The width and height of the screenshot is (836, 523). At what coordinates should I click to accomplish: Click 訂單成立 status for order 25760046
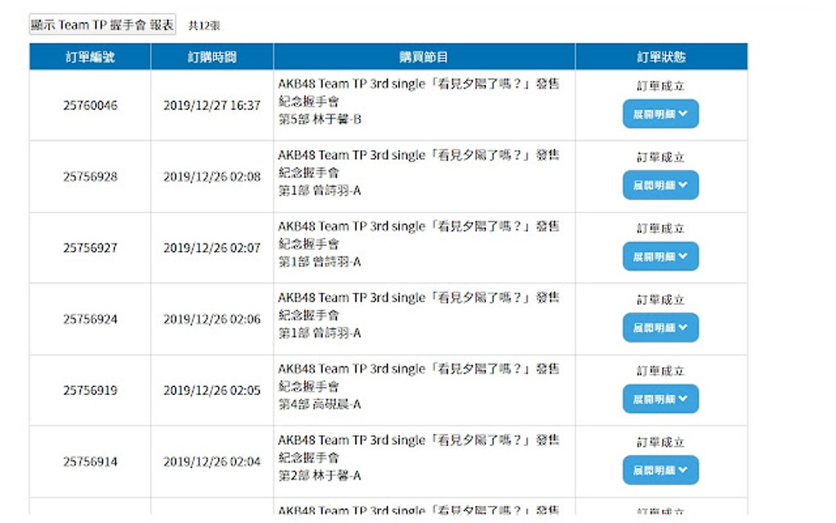(x=661, y=86)
